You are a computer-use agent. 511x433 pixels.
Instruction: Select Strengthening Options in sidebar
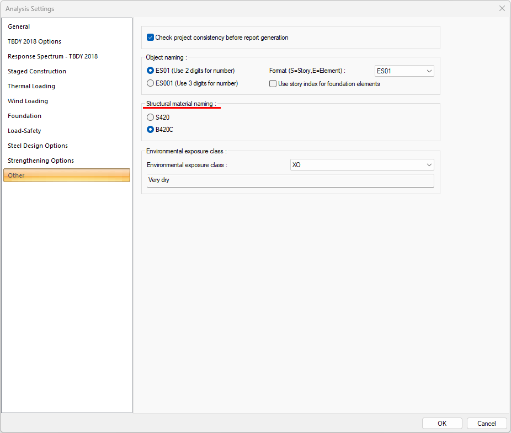tap(41, 161)
